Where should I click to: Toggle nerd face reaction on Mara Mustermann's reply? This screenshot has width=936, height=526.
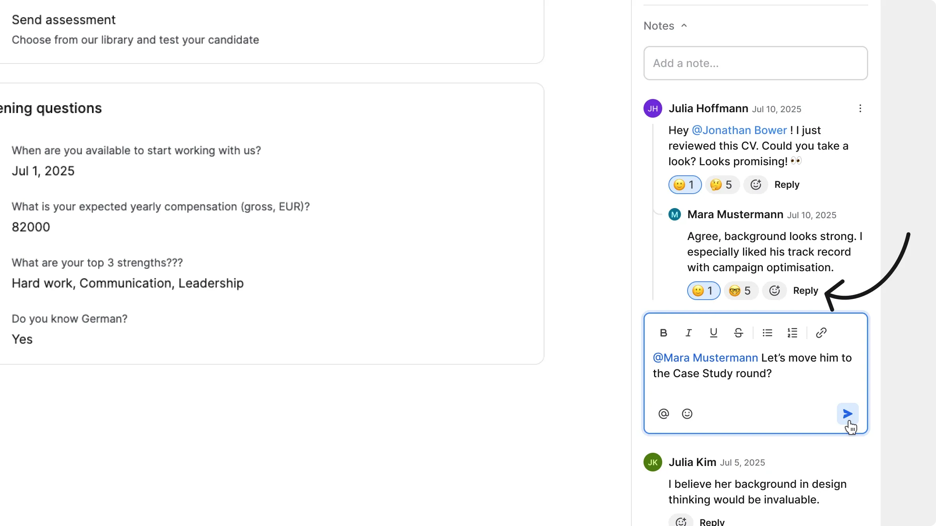pos(741,291)
